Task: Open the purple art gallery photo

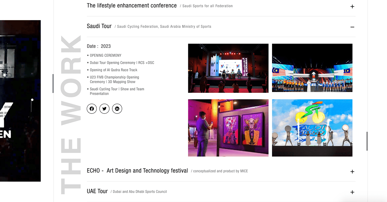Action: point(228,128)
